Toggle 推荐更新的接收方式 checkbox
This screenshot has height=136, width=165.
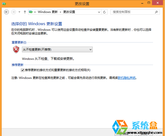point(23,70)
